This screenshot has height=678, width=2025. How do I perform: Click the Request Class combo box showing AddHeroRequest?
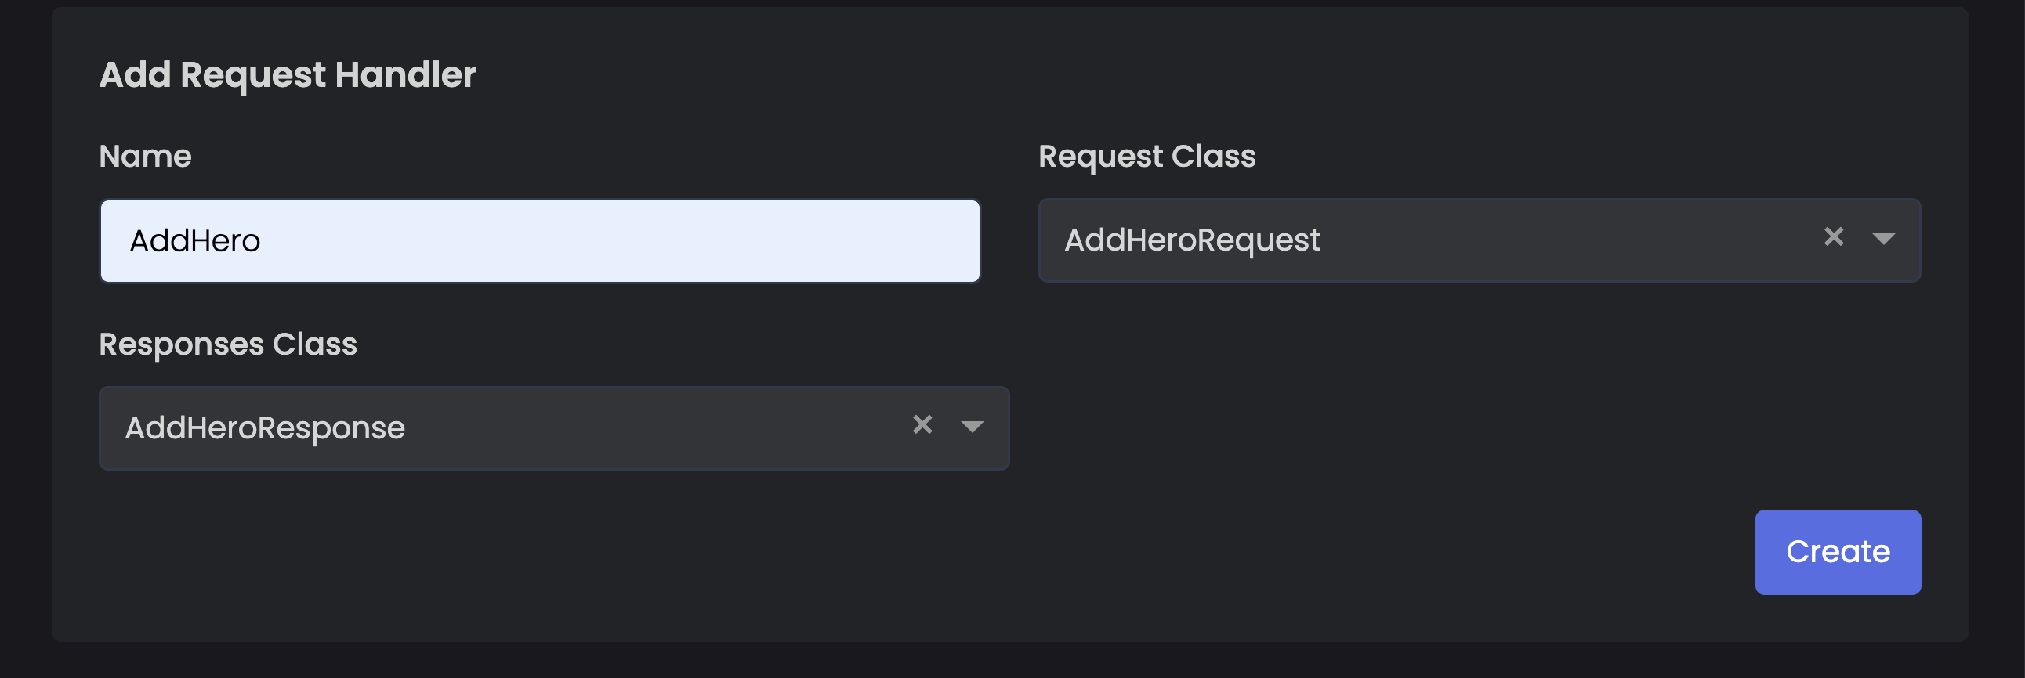pyautogui.click(x=1480, y=240)
